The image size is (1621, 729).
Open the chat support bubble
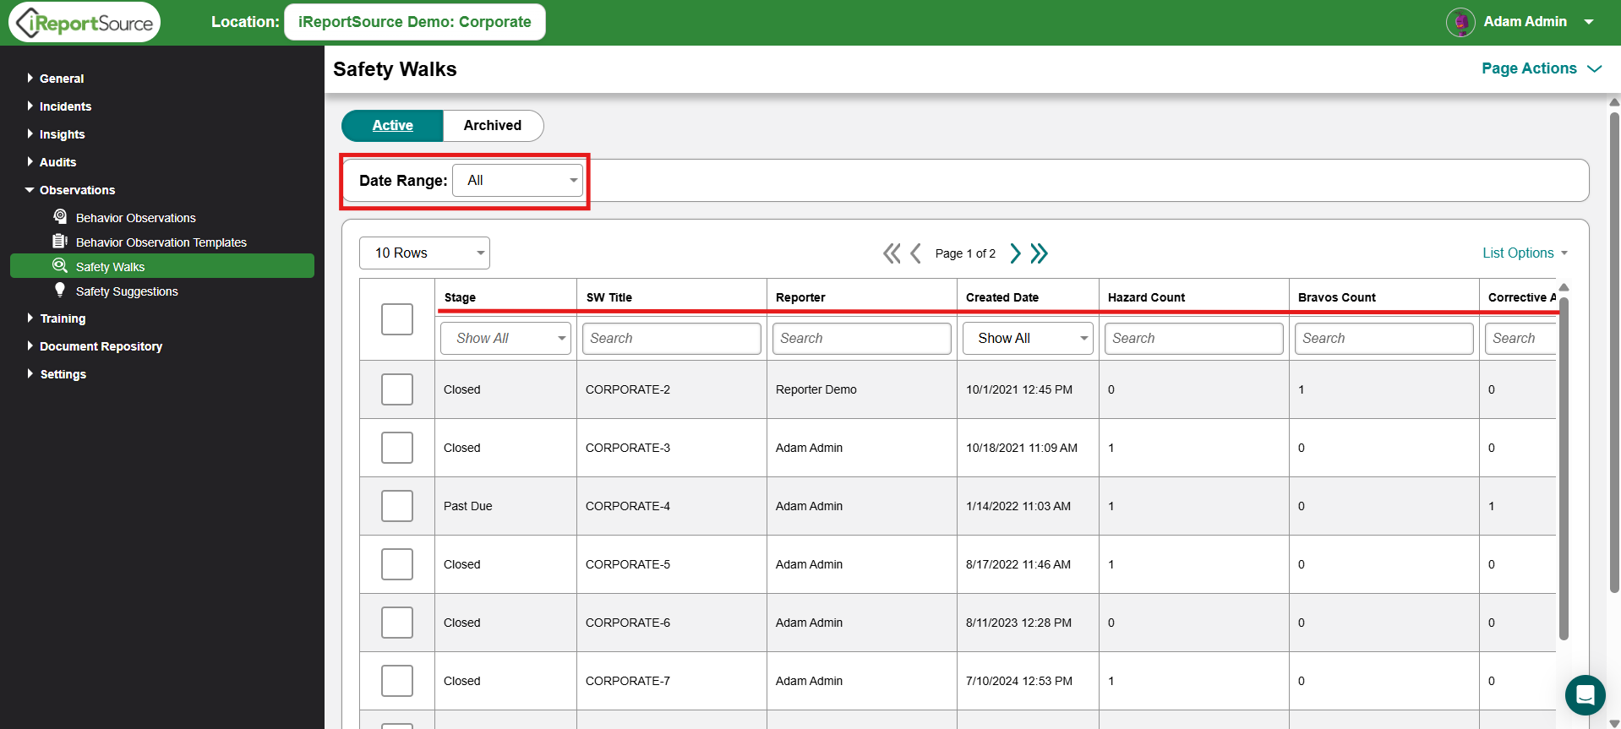click(1585, 695)
